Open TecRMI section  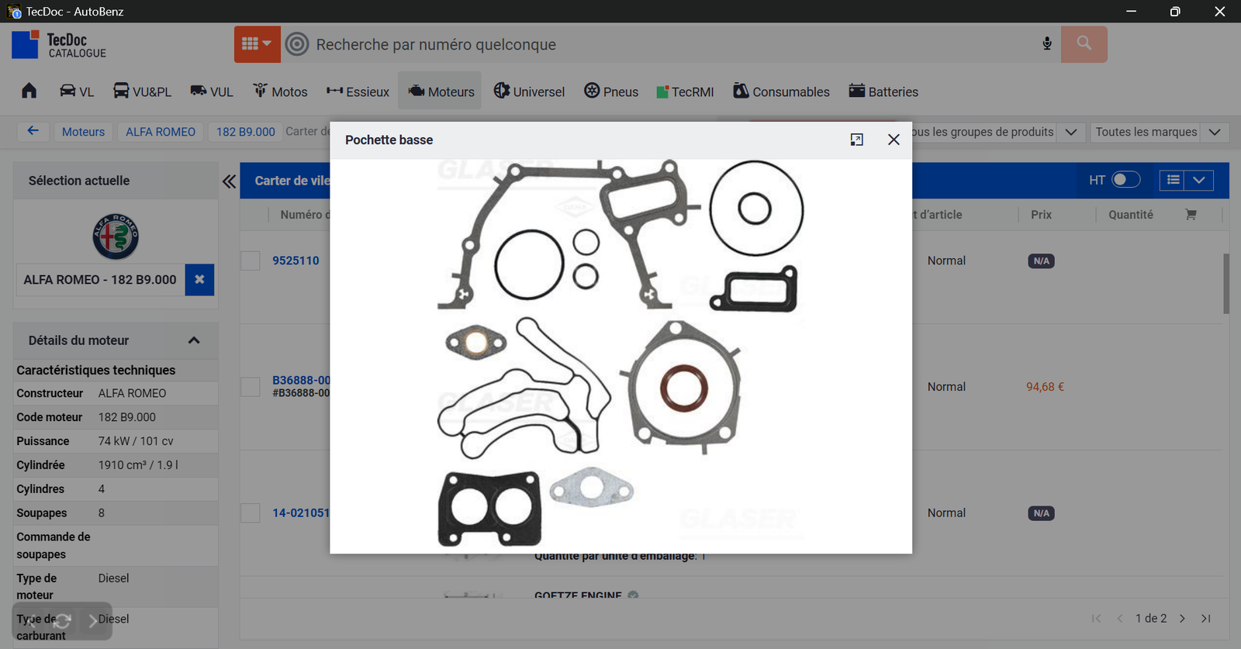(685, 91)
